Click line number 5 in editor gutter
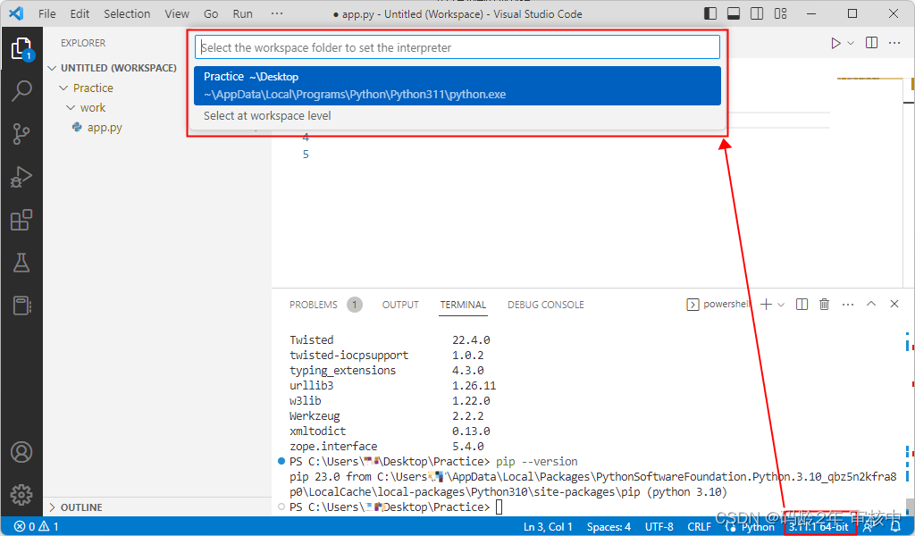The height and width of the screenshot is (536, 915). click(306, 155)
